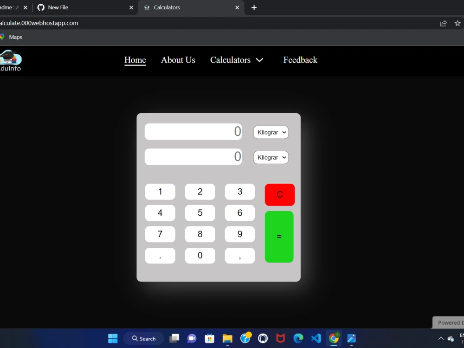Tap the 0 key on the calculator
Viewport: 464px width, 348px height.
(200, 256)
